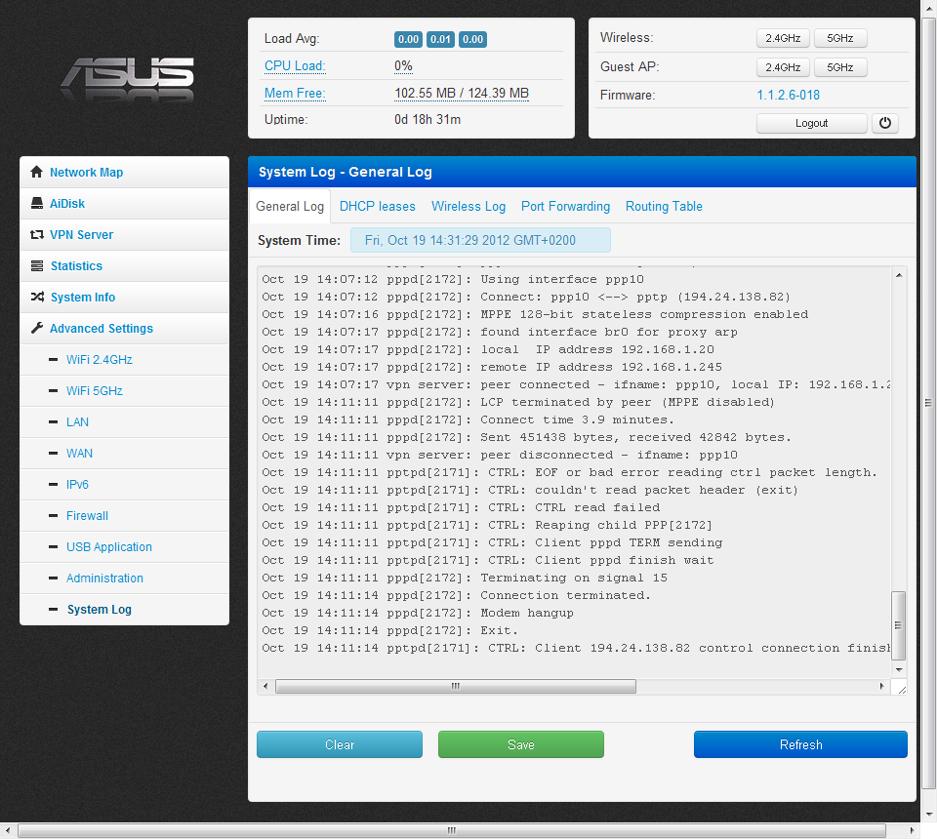Open the Port Forwarding tab
This screenshot has width=937, height=839.
click(x=565, y=207)
